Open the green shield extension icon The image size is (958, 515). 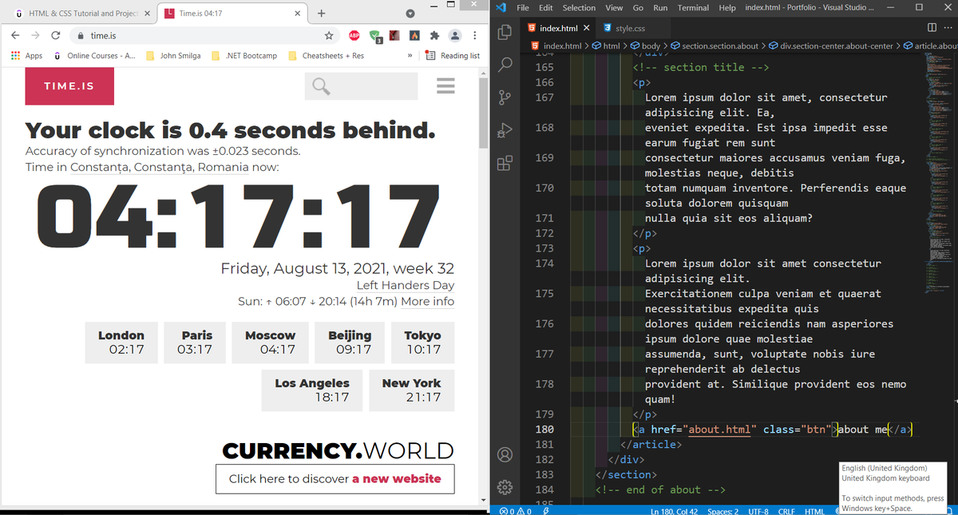(375, 36)
